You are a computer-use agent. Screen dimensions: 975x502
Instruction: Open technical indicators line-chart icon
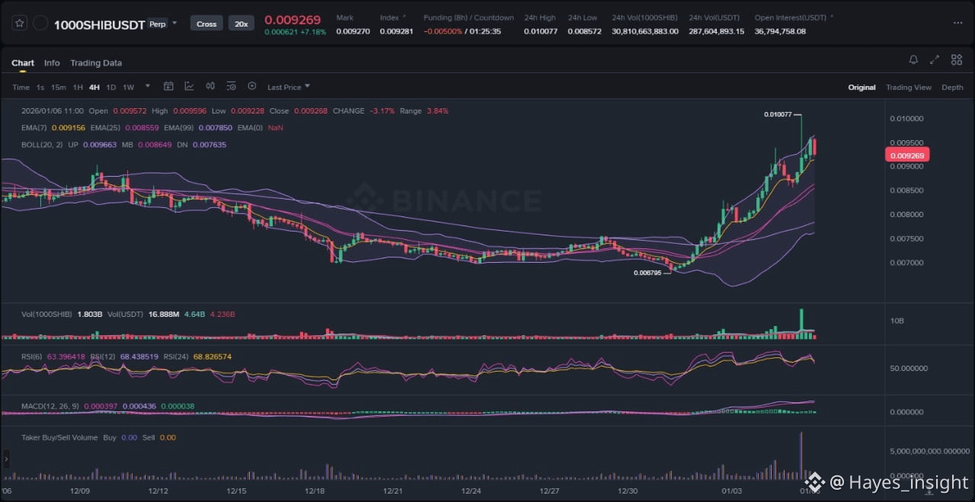pyautogui.click(x=189, y=87)
